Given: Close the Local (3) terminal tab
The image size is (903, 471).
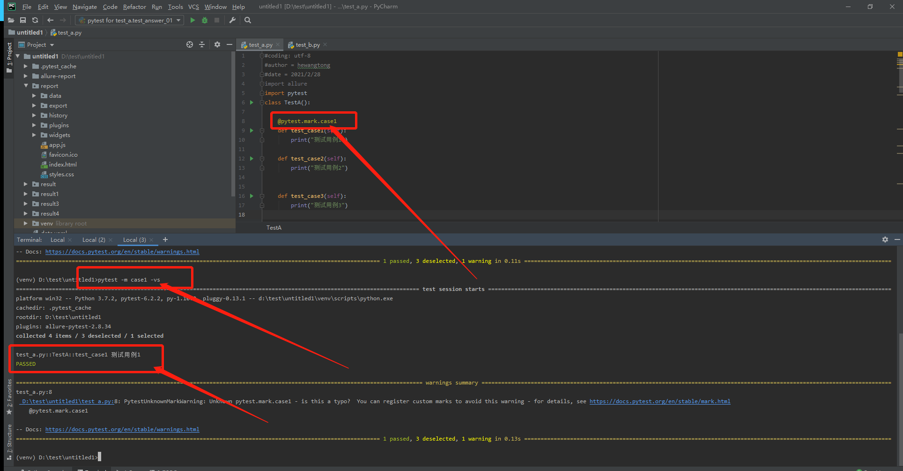Looking at the screenshot, I should click(x=151, y=240).
